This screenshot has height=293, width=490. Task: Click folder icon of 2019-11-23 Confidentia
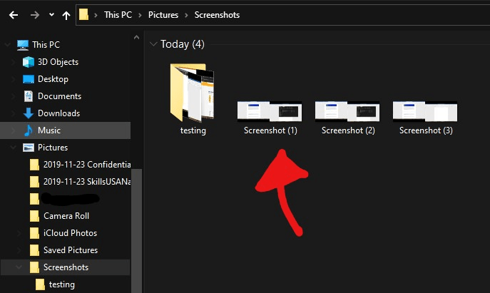click(34, 165)
